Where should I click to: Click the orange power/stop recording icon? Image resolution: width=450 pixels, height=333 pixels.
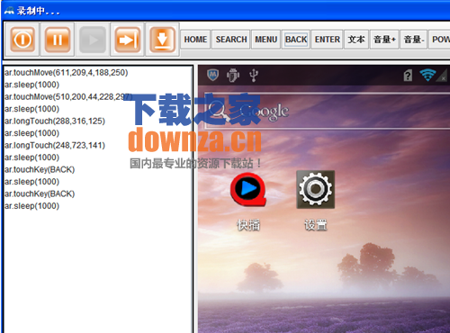[x=22, y=40]
